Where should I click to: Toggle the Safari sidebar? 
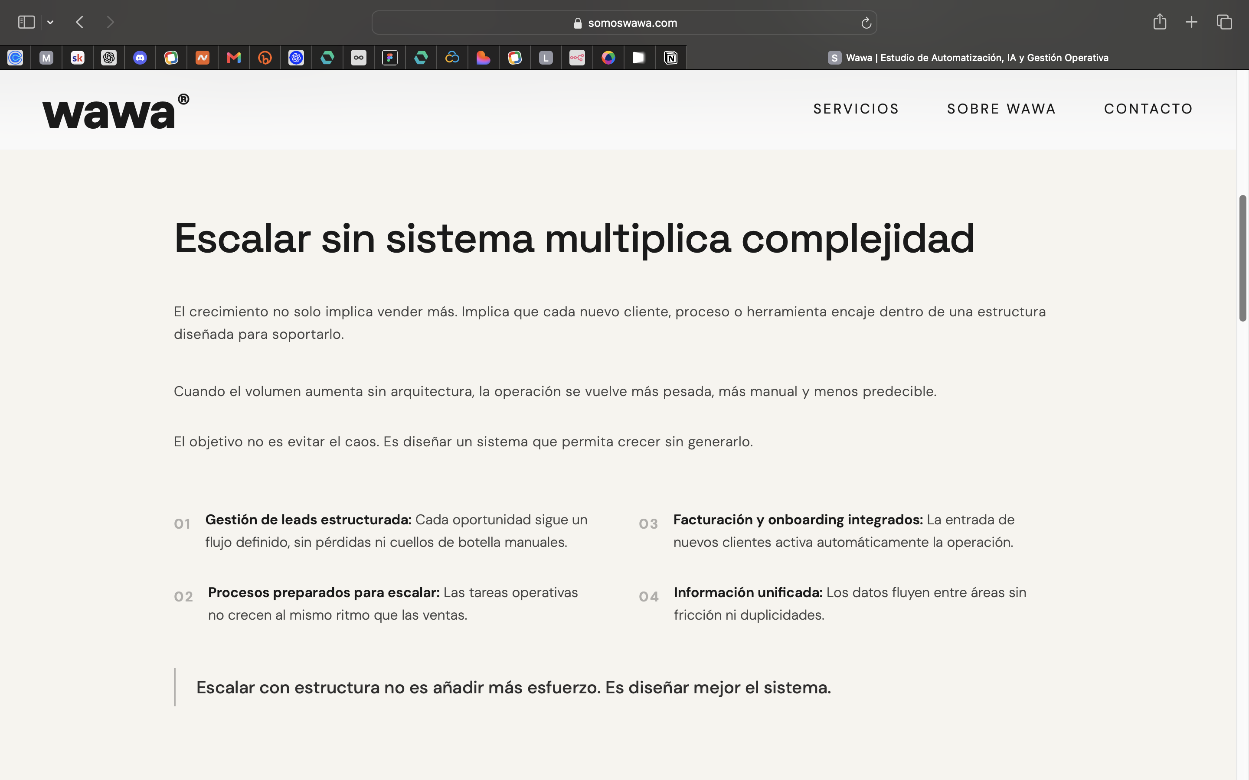point(26,22)
